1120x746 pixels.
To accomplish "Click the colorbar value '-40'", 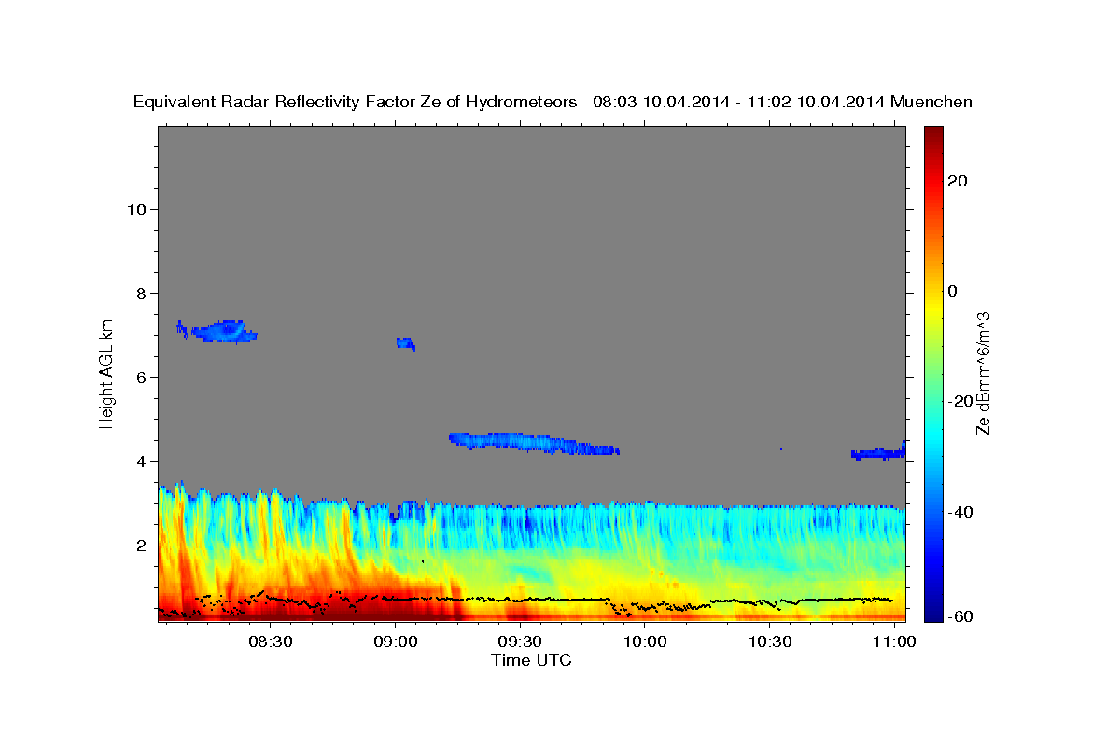I will tap(959, 511).
